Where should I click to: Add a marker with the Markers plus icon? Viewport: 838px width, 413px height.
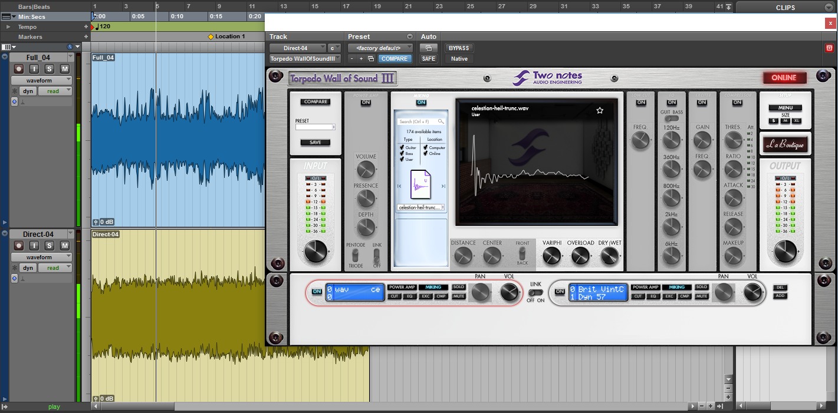pyautogui.click(x=86, y=37)
